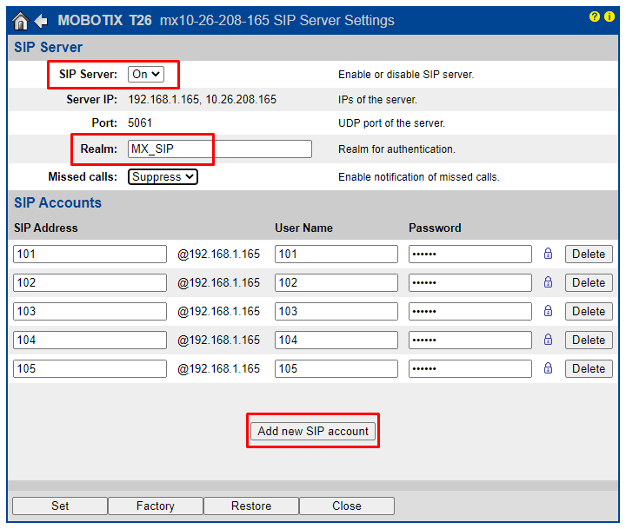Click User Name field containing 104

(336, 341)
